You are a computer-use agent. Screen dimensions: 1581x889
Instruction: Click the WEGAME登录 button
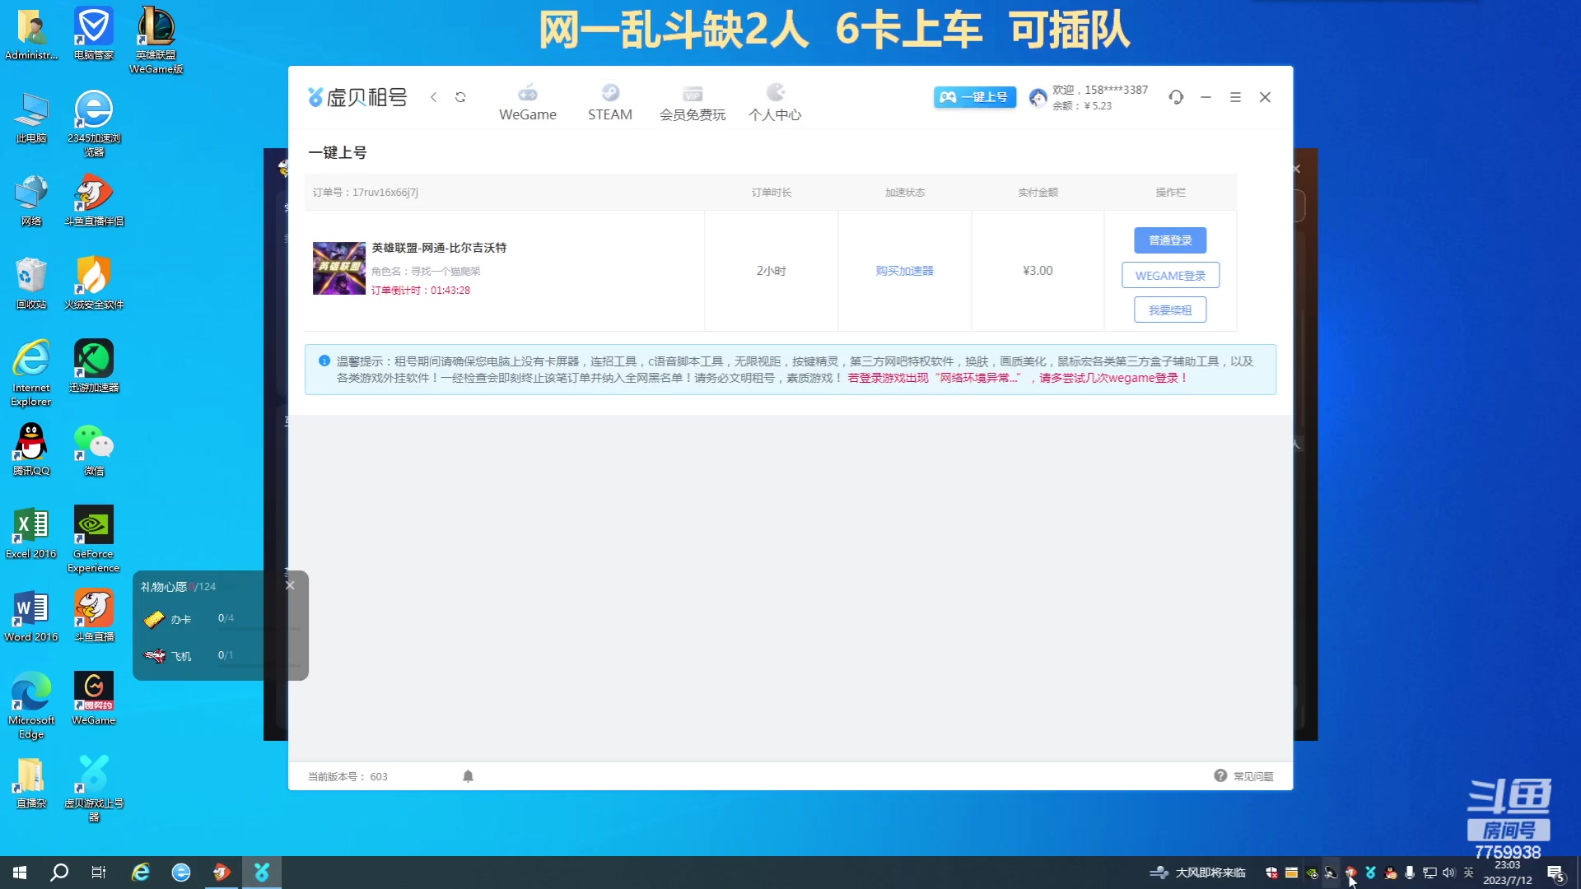click(1170, 275)
